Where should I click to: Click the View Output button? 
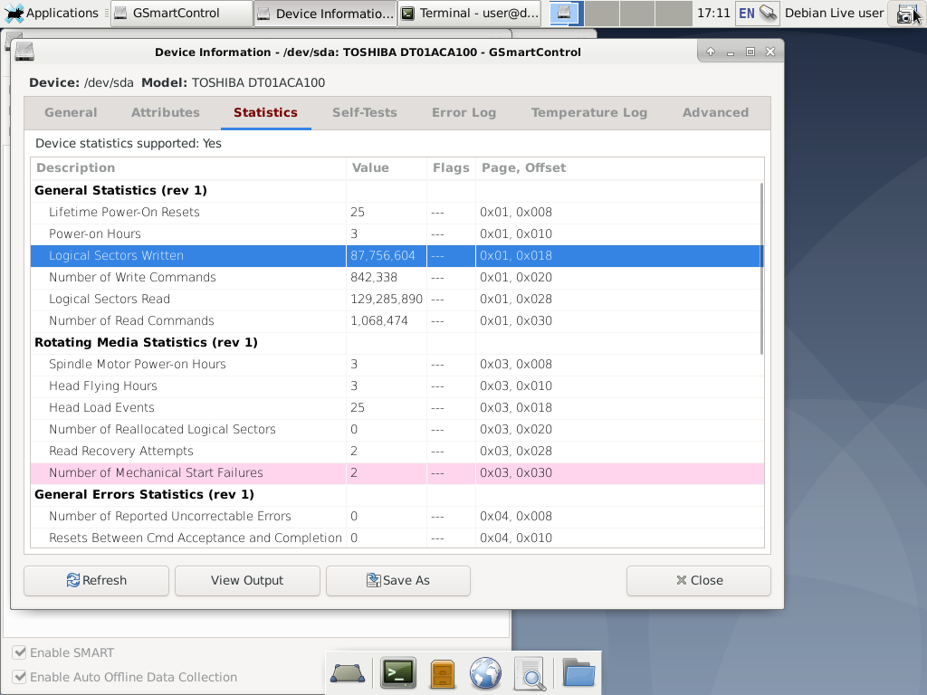click(x=247, y=581)
